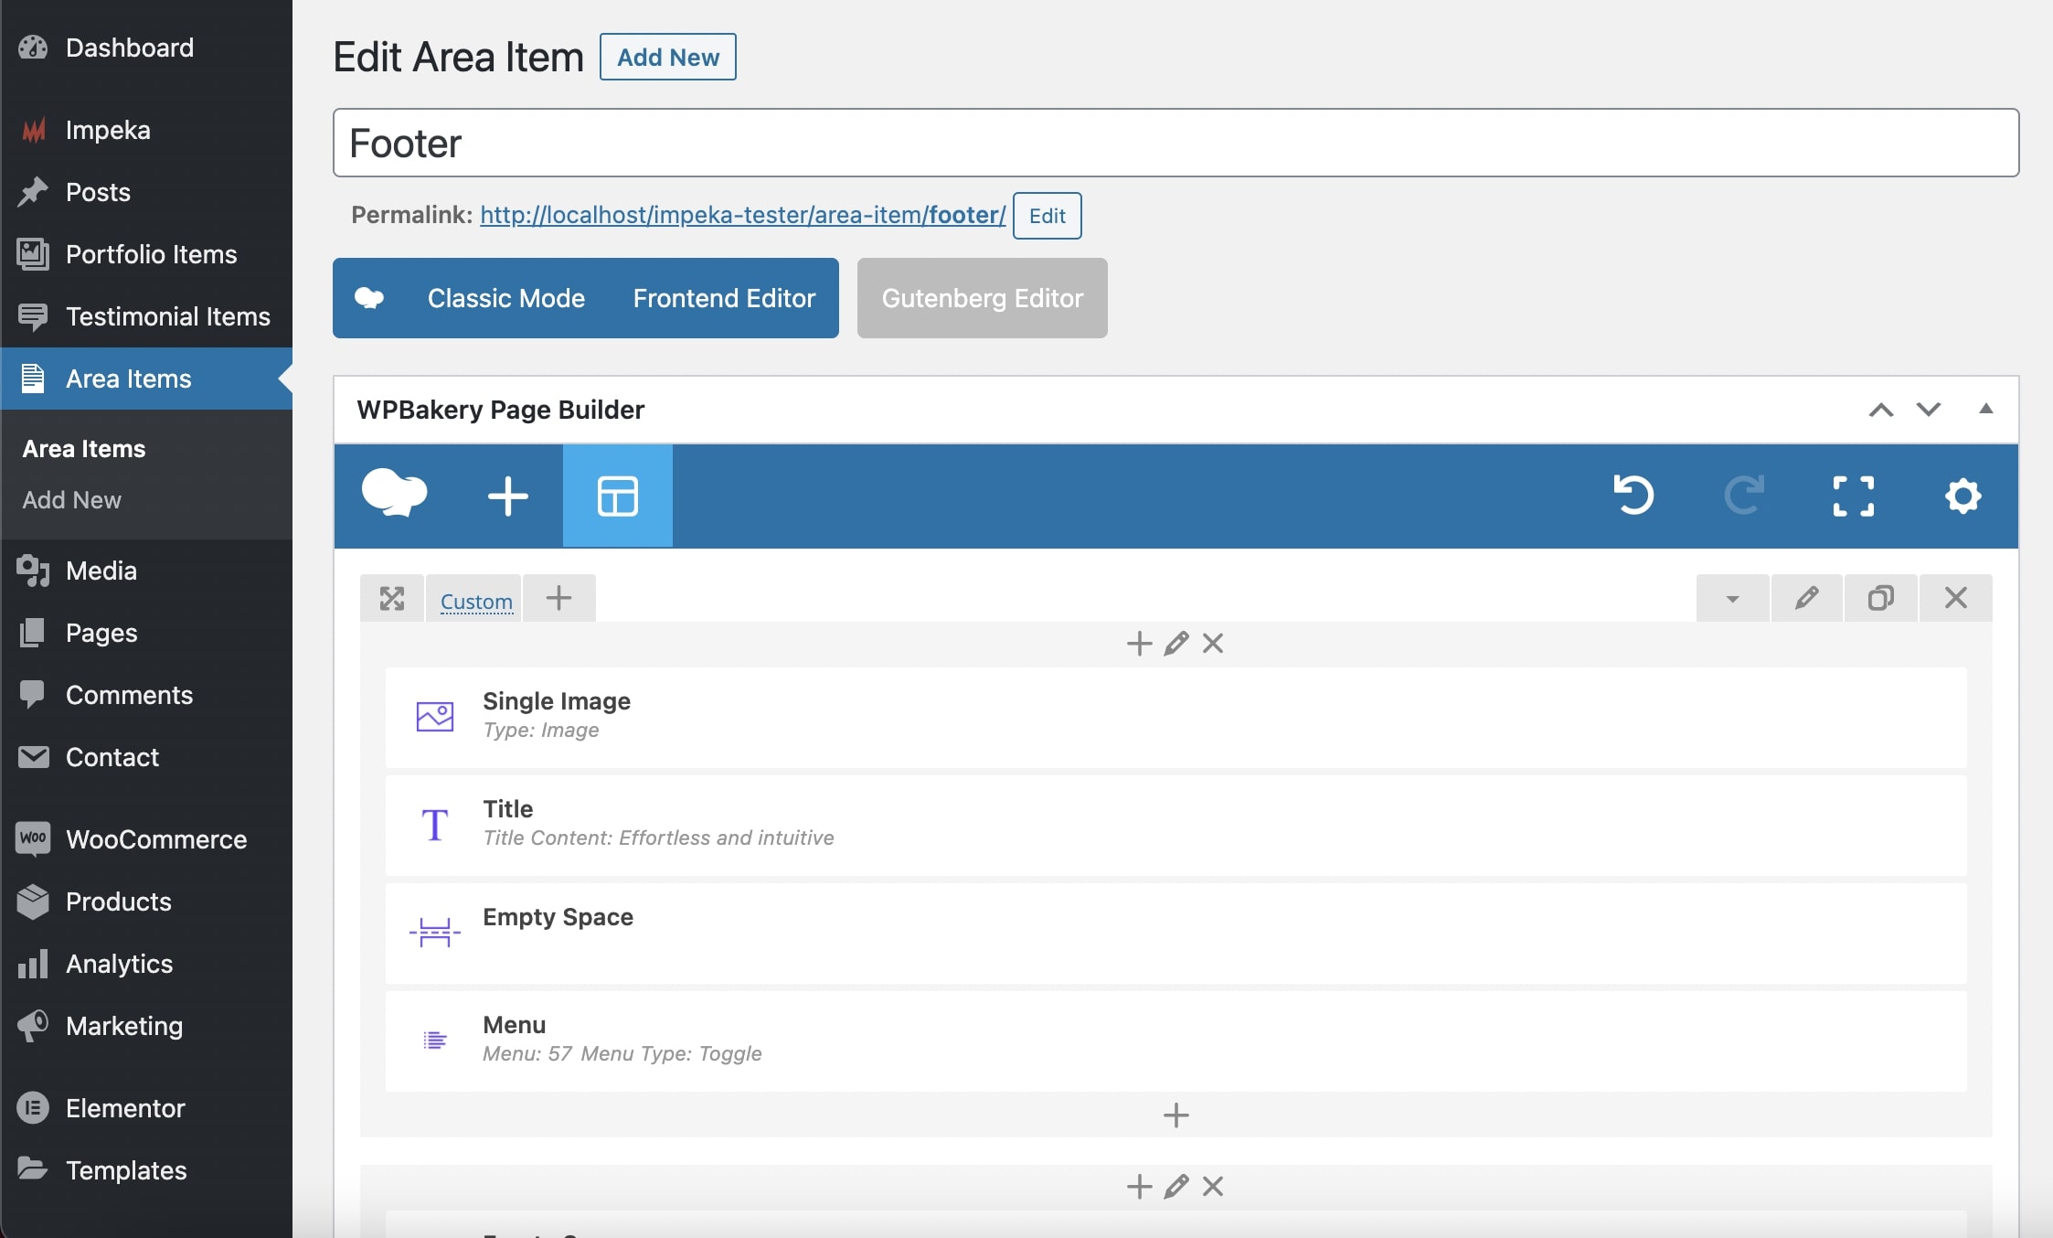
Task: Move WPBakery panel down with chevron
Action: (x=1929, y=409)
